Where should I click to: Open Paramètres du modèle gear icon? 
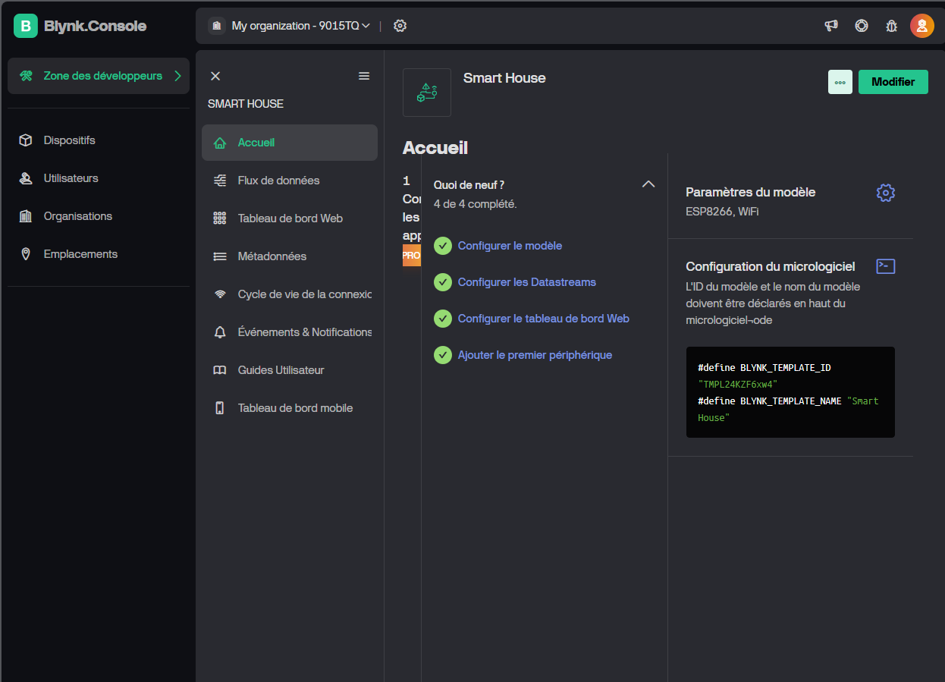pyautogui.click(x=886, y=193)
